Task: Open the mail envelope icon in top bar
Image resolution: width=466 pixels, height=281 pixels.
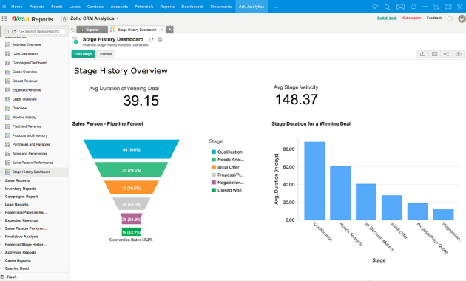Action: (x=448, y=7)
